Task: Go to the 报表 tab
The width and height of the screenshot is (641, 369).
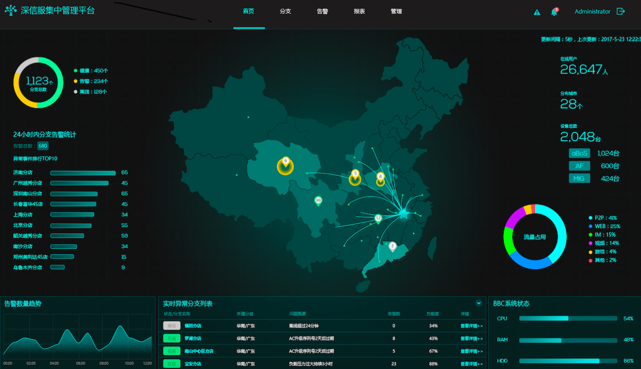Action: [360, 11]
